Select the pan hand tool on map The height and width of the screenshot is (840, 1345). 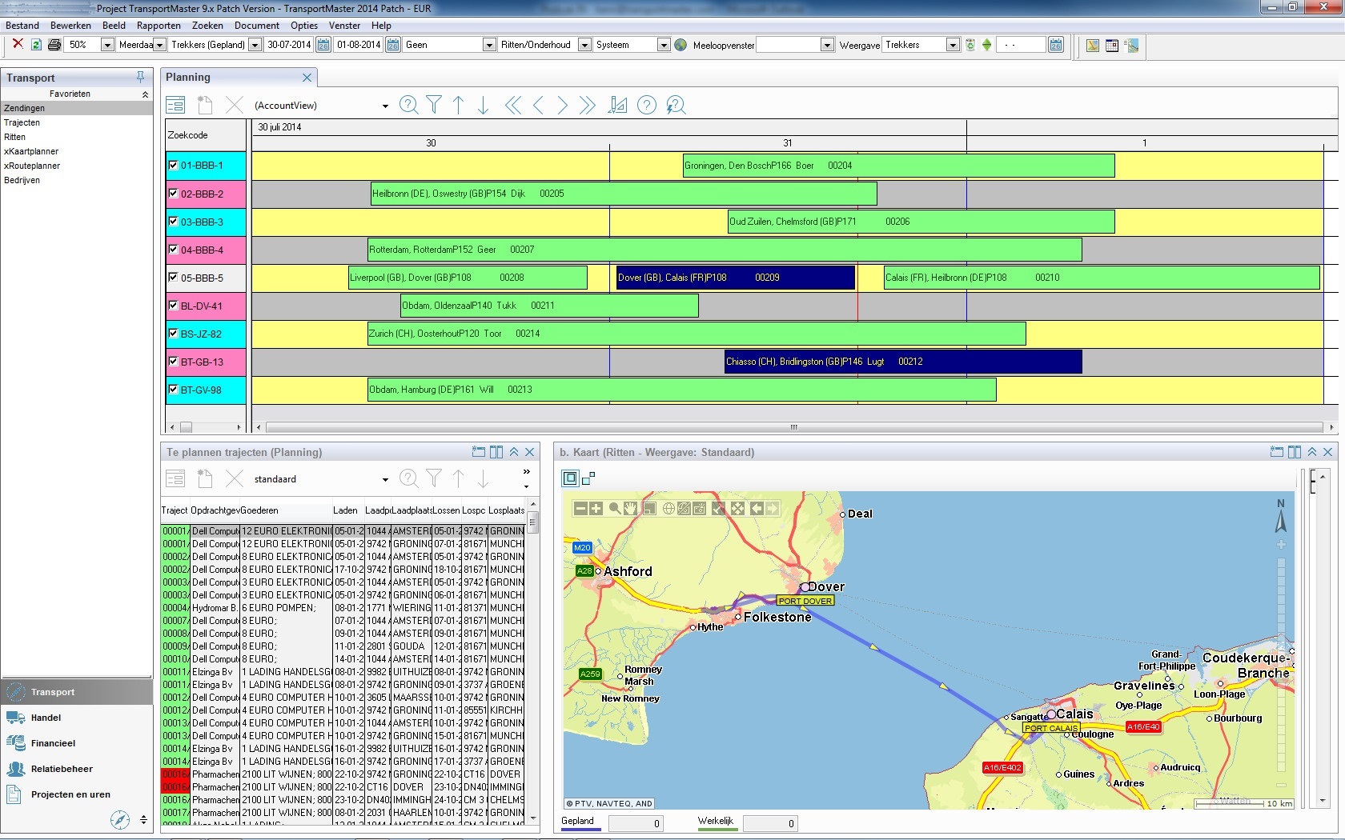click(x=631, y=508)
